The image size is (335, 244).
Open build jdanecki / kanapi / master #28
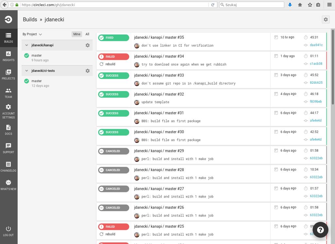(x=159, y=170)
